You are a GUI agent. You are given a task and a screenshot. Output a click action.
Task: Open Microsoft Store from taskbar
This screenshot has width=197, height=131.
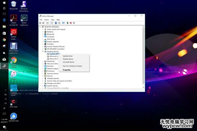(x=4, y=33)
